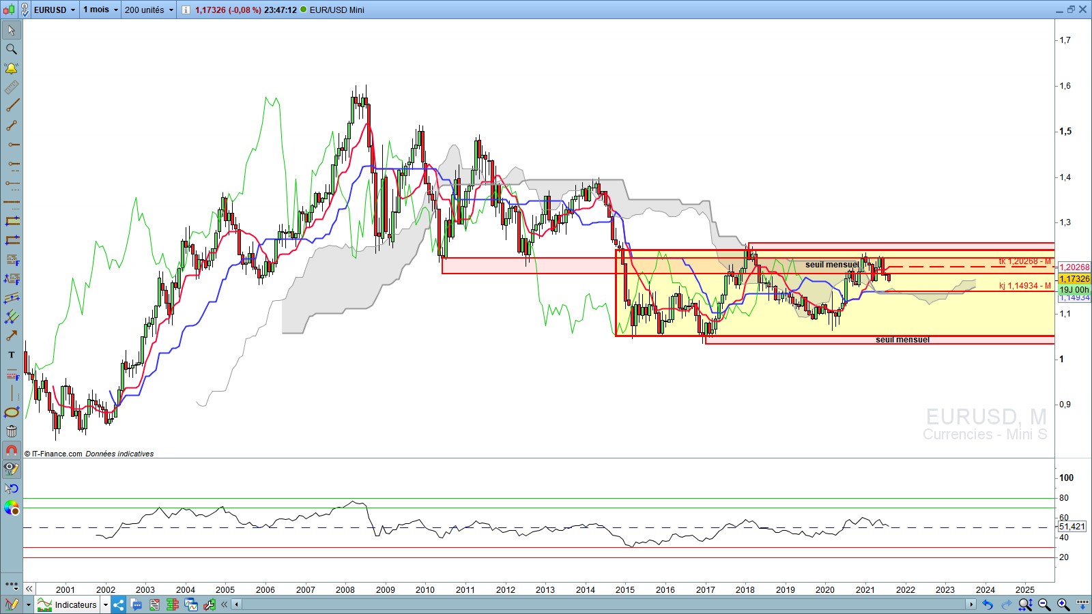Image resolution: width=1092 pixels, height=614 pixels.
Task: Open the chat comments icon
Action: pyautogui.click(x=136, y=604)
